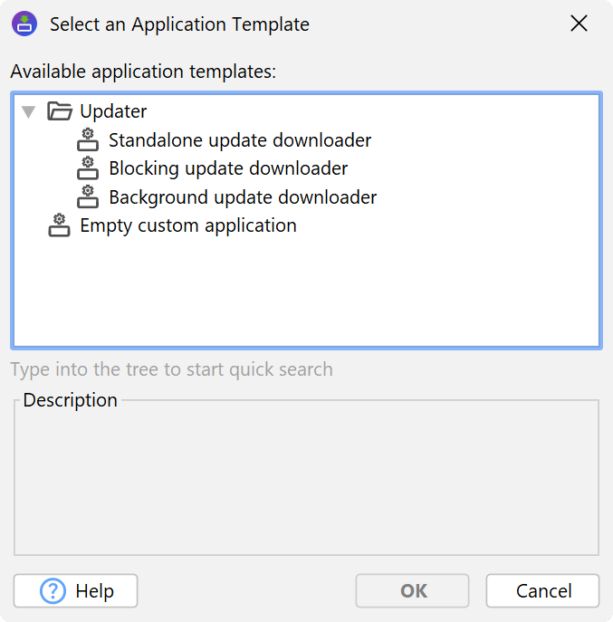
Task: Click inside the Description panel
Action: point(305,480)
